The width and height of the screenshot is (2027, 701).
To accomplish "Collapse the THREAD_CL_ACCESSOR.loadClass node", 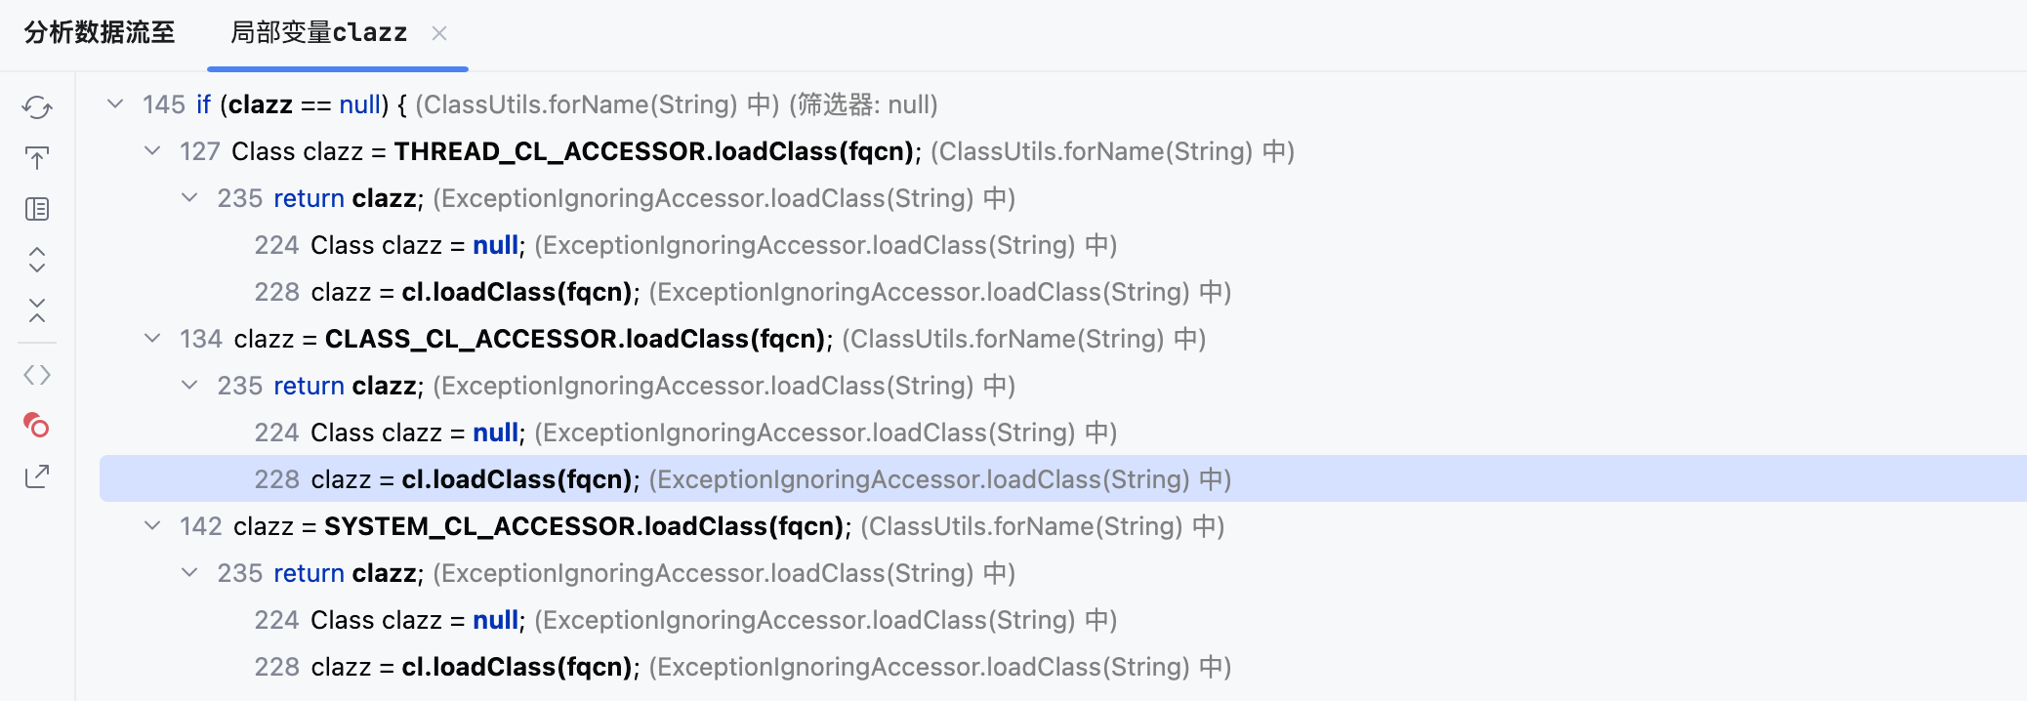I will click(152, 150).
